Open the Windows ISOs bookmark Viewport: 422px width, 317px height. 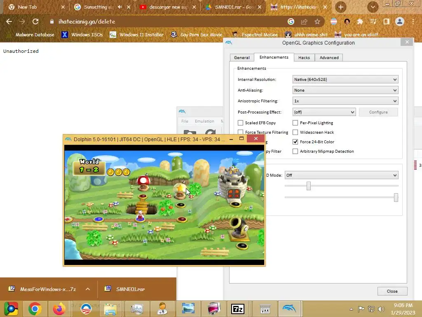point(82,35)
